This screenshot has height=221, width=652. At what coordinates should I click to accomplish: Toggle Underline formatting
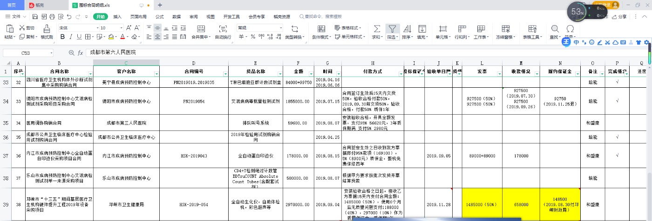[79, 37]
